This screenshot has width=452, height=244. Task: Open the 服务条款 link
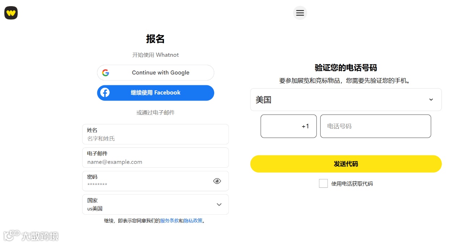[x=170, y=221]
